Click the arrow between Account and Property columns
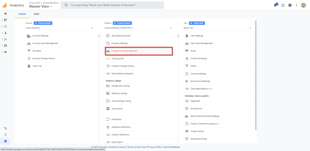Image resolution: width=310 pixels, height=151 pixels. click(99, 36)
